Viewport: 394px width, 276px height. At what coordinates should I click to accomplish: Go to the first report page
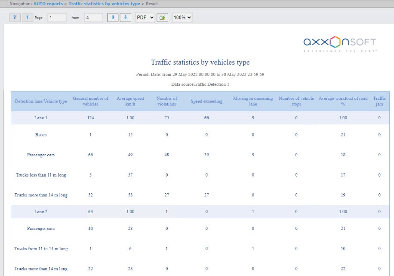[x=15, y=18]
